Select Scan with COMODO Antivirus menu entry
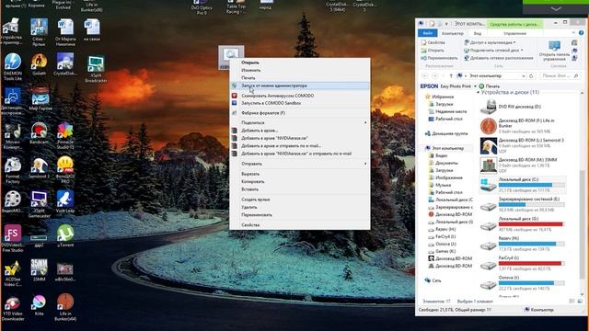The image size is (589, 331). pos(299,96)
